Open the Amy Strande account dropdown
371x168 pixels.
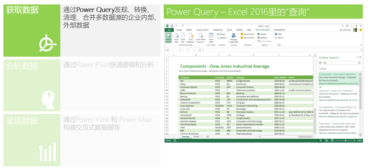(346, 30)
